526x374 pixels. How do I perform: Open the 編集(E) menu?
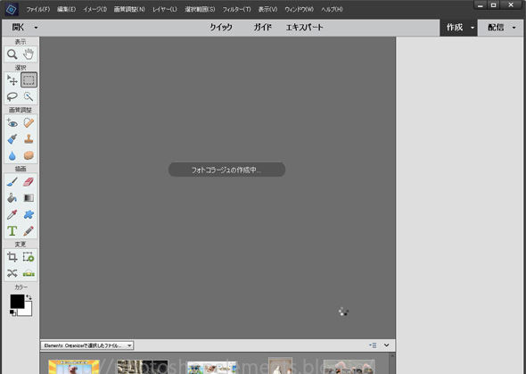click(x=66, y=10)
